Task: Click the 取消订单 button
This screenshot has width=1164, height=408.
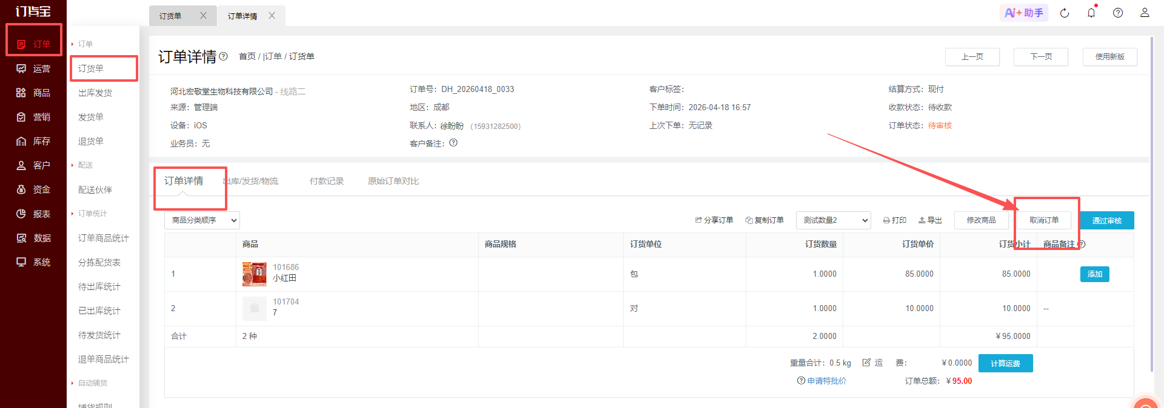Action: pos(1045,220)
